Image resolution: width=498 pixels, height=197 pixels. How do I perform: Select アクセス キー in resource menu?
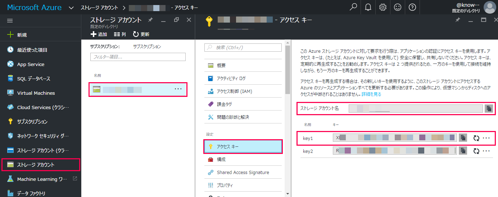pos(243,146)
